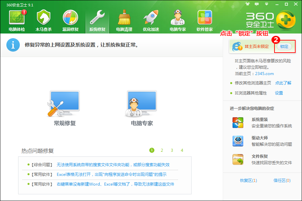Open 木马查杀 horse shield icon

44,17
